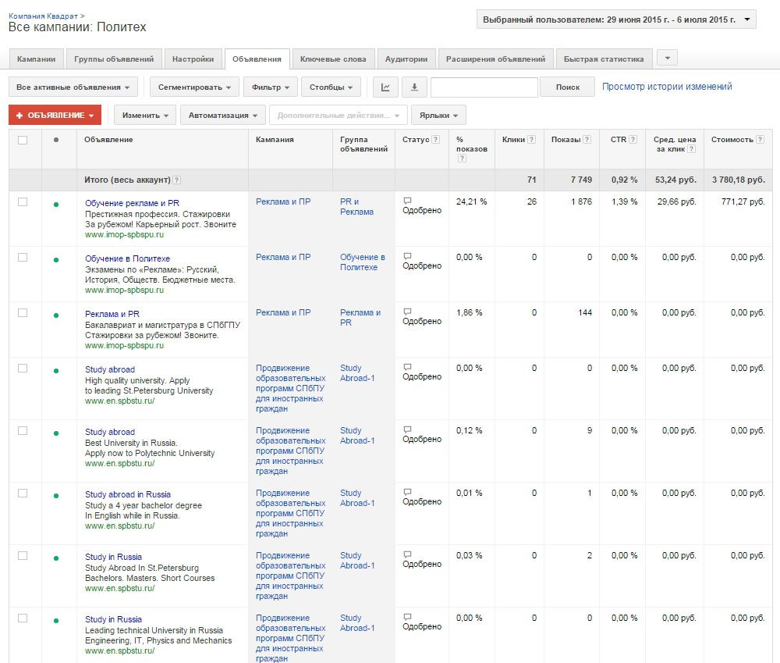
Task: Click help icon beside Клики header
Action: click(532, 140)
